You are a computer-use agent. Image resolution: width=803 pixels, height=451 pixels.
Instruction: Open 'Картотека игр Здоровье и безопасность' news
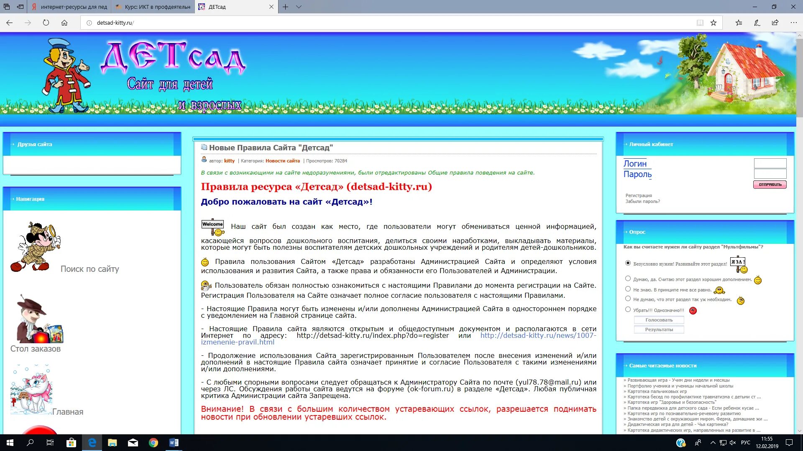coord(672,402)
